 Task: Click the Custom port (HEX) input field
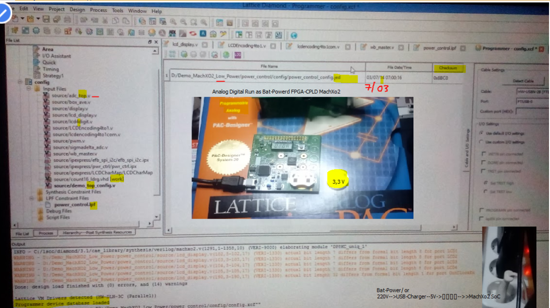[532, 111]
